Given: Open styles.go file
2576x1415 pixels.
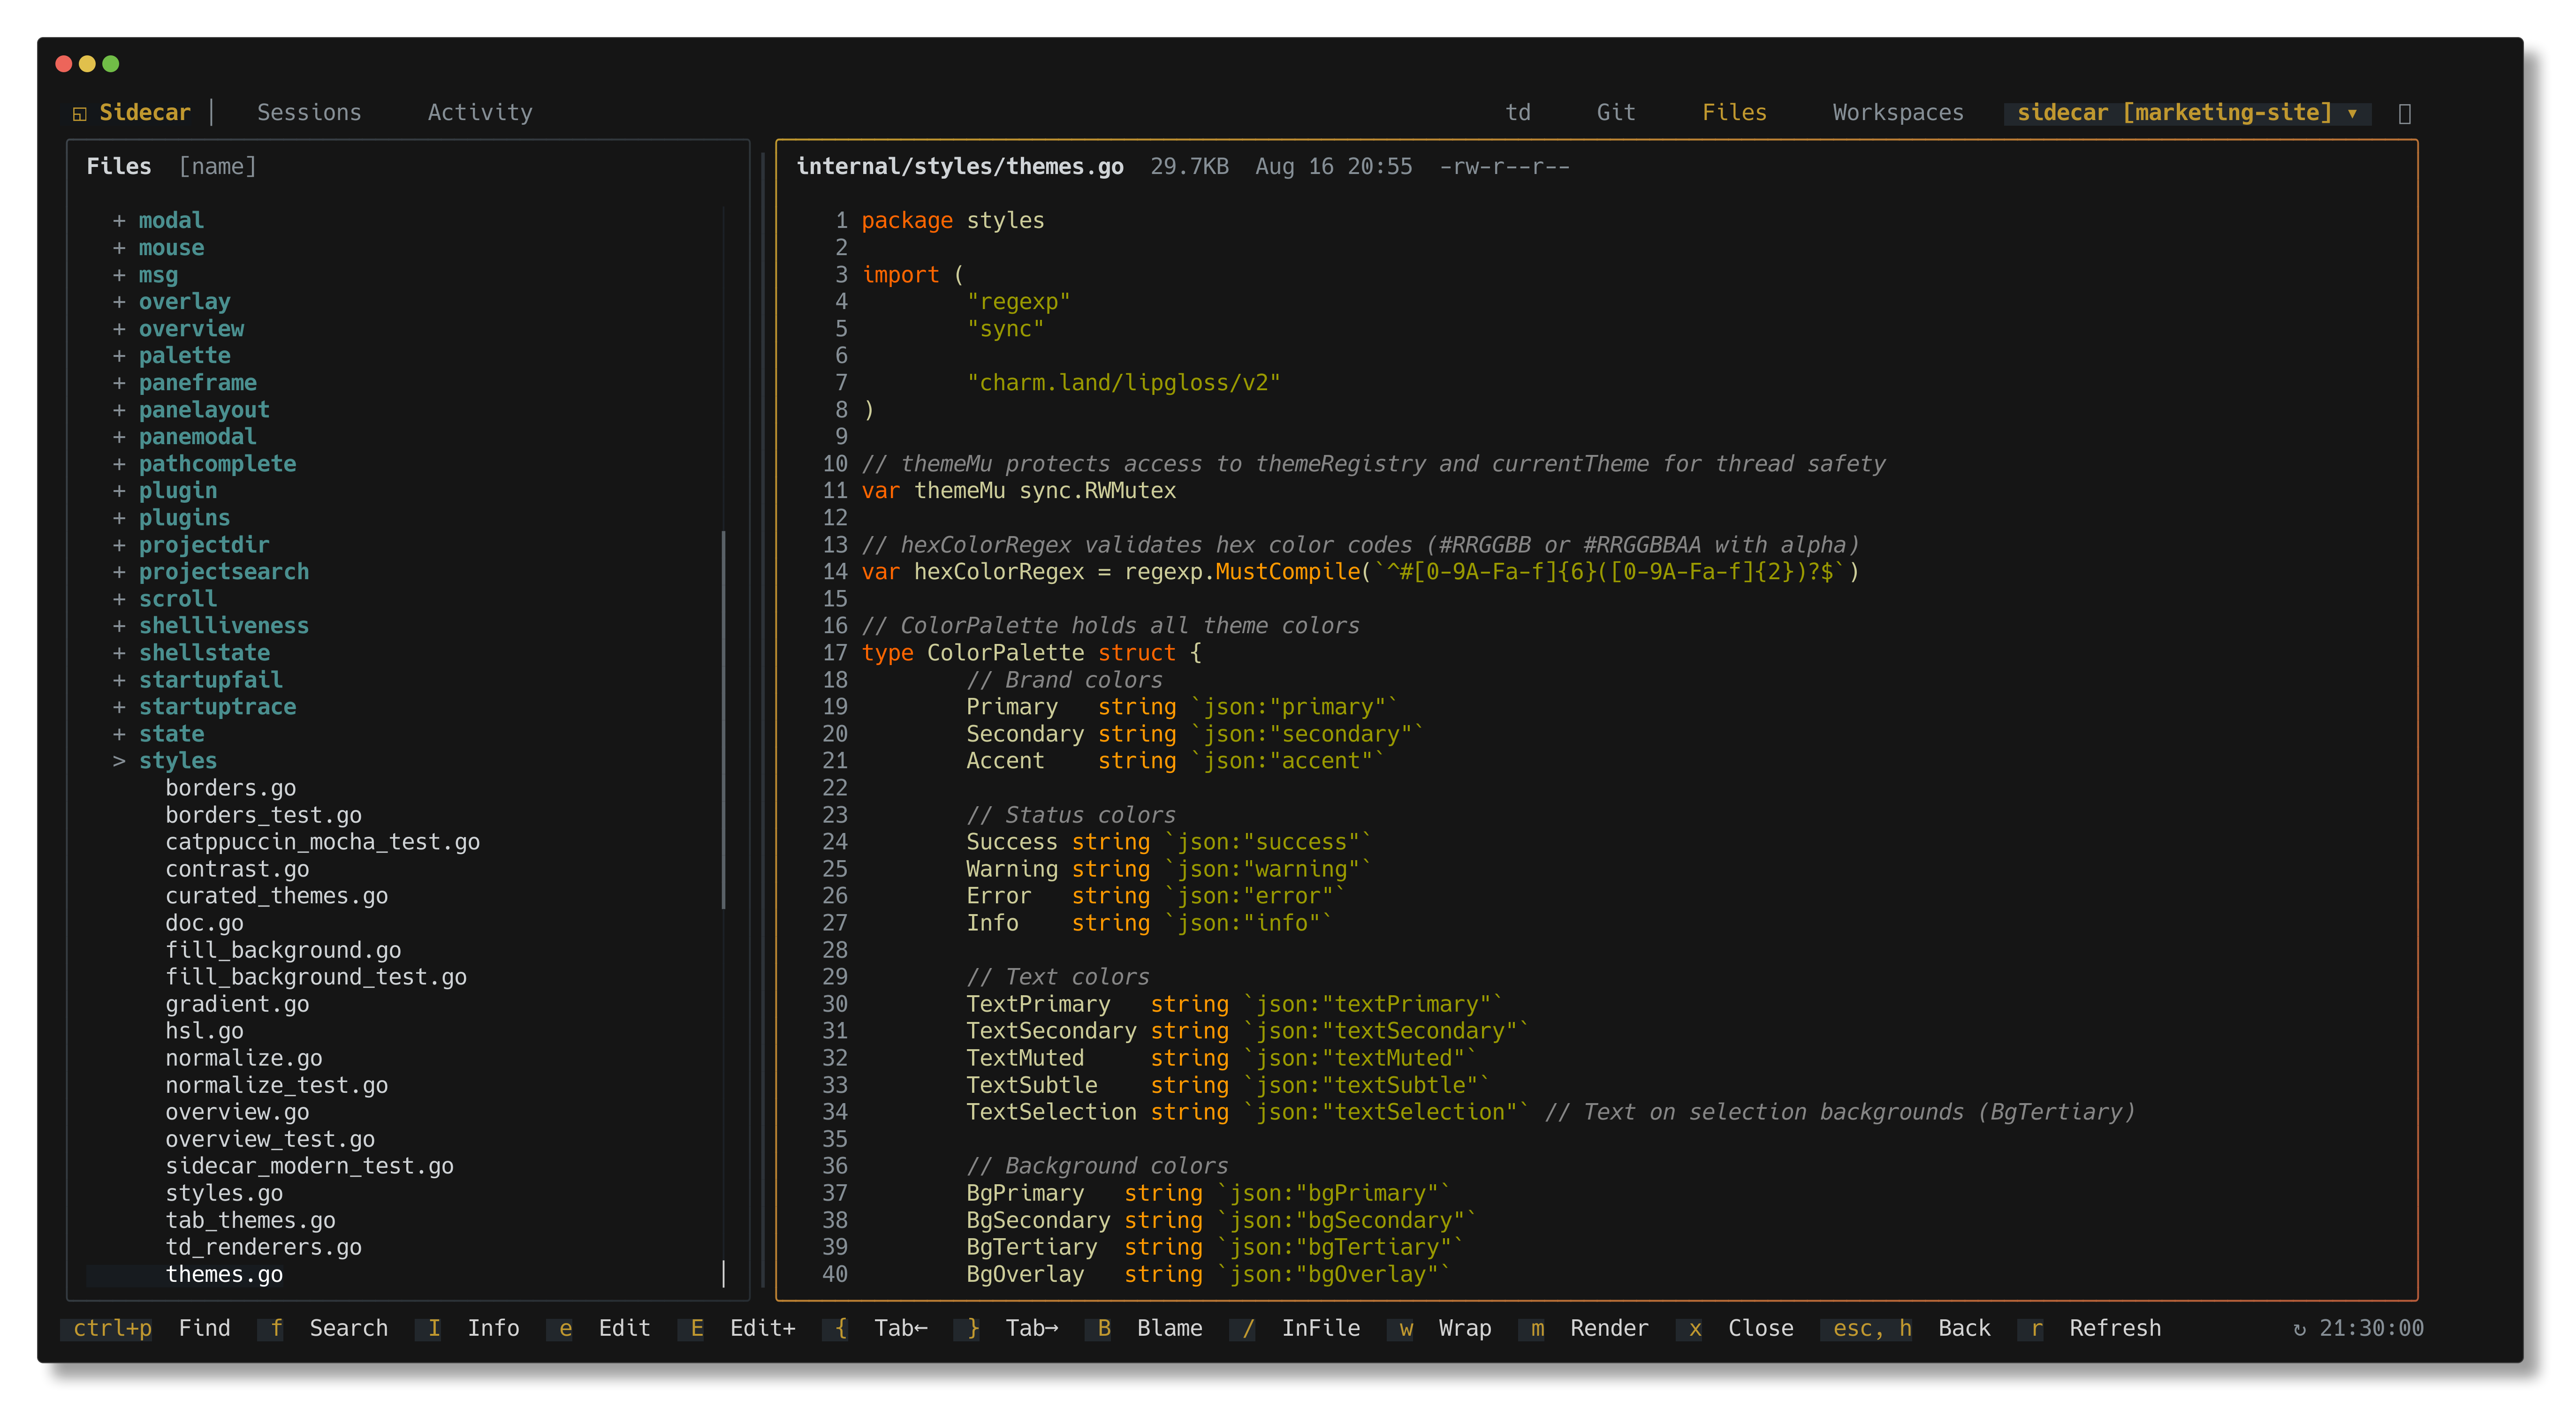Looking at the screenshot, I should (224, 1193).
